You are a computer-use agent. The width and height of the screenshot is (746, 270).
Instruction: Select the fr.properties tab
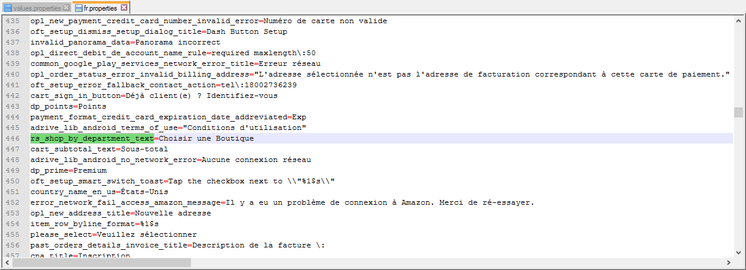coord(100,8)
